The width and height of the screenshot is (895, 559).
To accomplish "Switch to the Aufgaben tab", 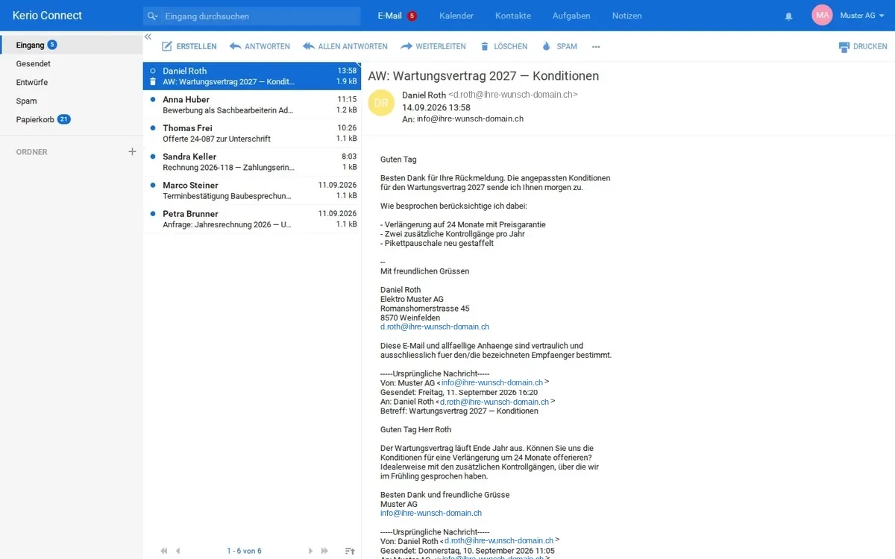I will click(571, 16).
